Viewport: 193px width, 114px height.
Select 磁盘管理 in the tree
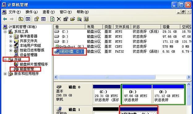pyautogui.click(x=27, y=69)
